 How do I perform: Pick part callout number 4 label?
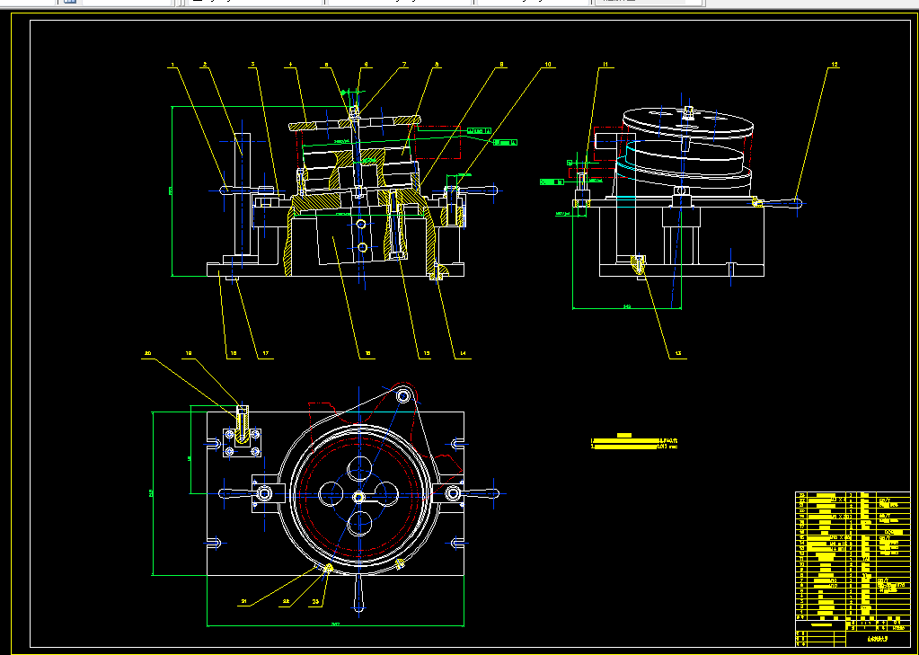pos(291,64)
